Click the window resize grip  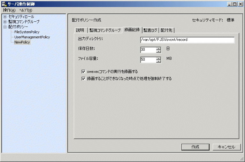pyautogui.click(x=242, y=159)
